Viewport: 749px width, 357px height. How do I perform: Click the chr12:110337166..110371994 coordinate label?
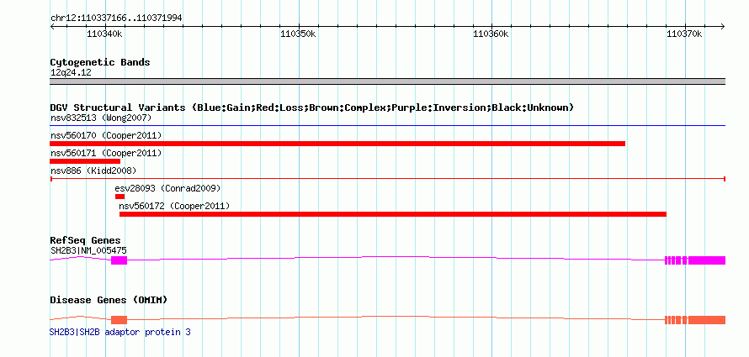click(x=116, y=18)
